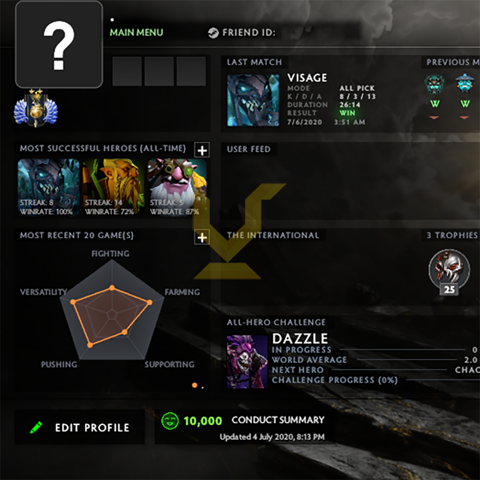
Task: Click the first empty featured slot
Action: coord(127,71)
